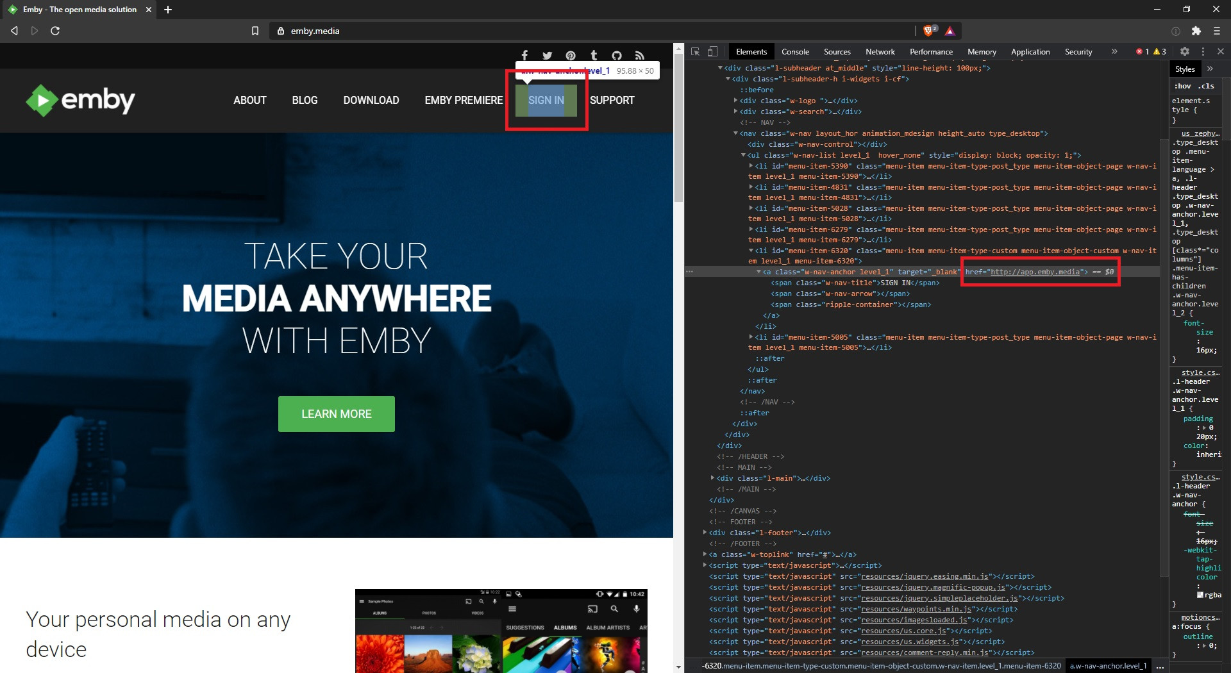Click the Twitter icon in the header
Viewport: 1231px width, 673px height.
[547, 55]
